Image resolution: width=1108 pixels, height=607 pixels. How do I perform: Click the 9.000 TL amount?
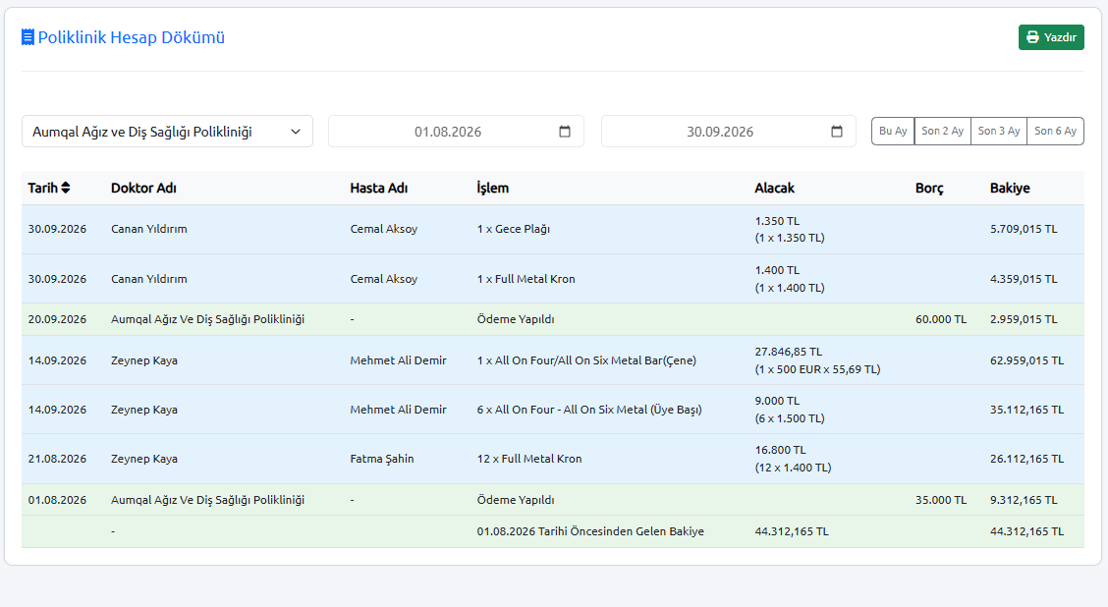[x=777, y=401]
